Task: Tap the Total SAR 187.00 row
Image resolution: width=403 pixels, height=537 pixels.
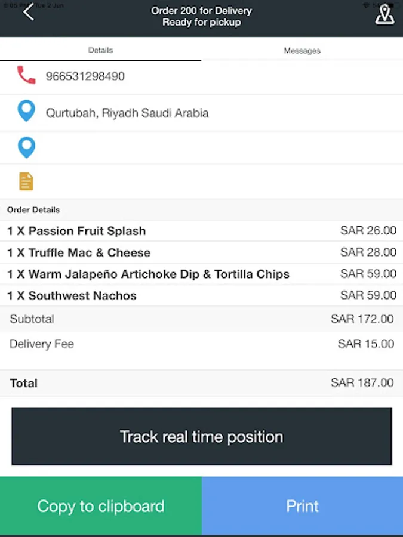Action: [201, 383]
